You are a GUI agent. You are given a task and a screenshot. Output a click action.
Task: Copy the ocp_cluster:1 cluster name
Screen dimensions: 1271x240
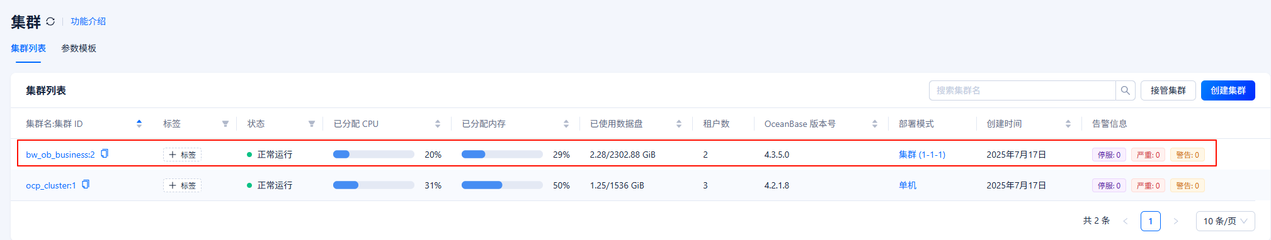pos(86,184)
